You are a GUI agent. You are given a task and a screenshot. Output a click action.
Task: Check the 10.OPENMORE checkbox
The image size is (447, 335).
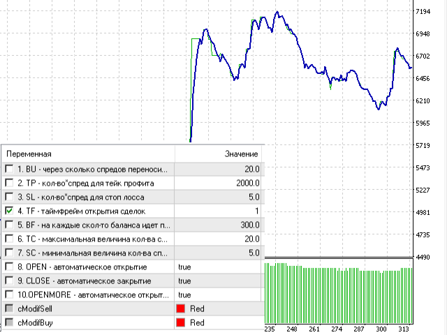9,295
